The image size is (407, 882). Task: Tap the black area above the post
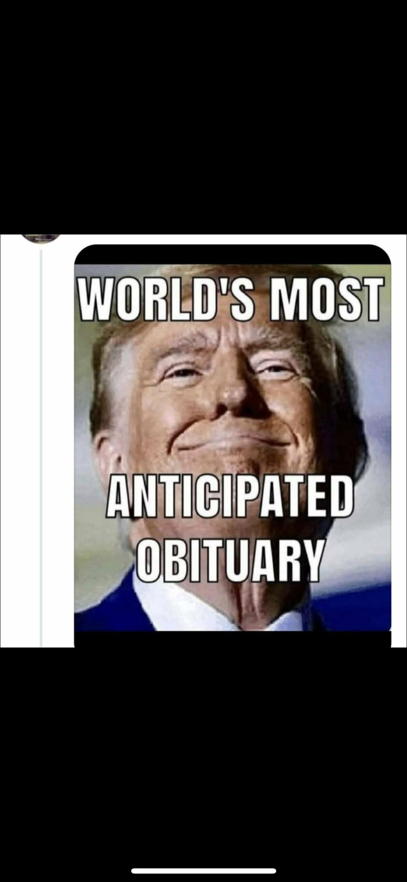pos(203,117)
